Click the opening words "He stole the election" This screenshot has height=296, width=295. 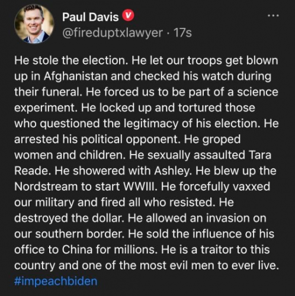tap(70, 60)
